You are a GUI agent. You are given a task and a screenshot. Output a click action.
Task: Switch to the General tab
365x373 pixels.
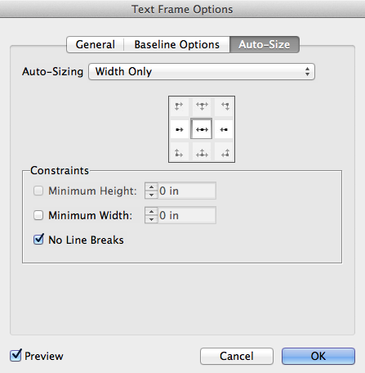coord(96,44)
